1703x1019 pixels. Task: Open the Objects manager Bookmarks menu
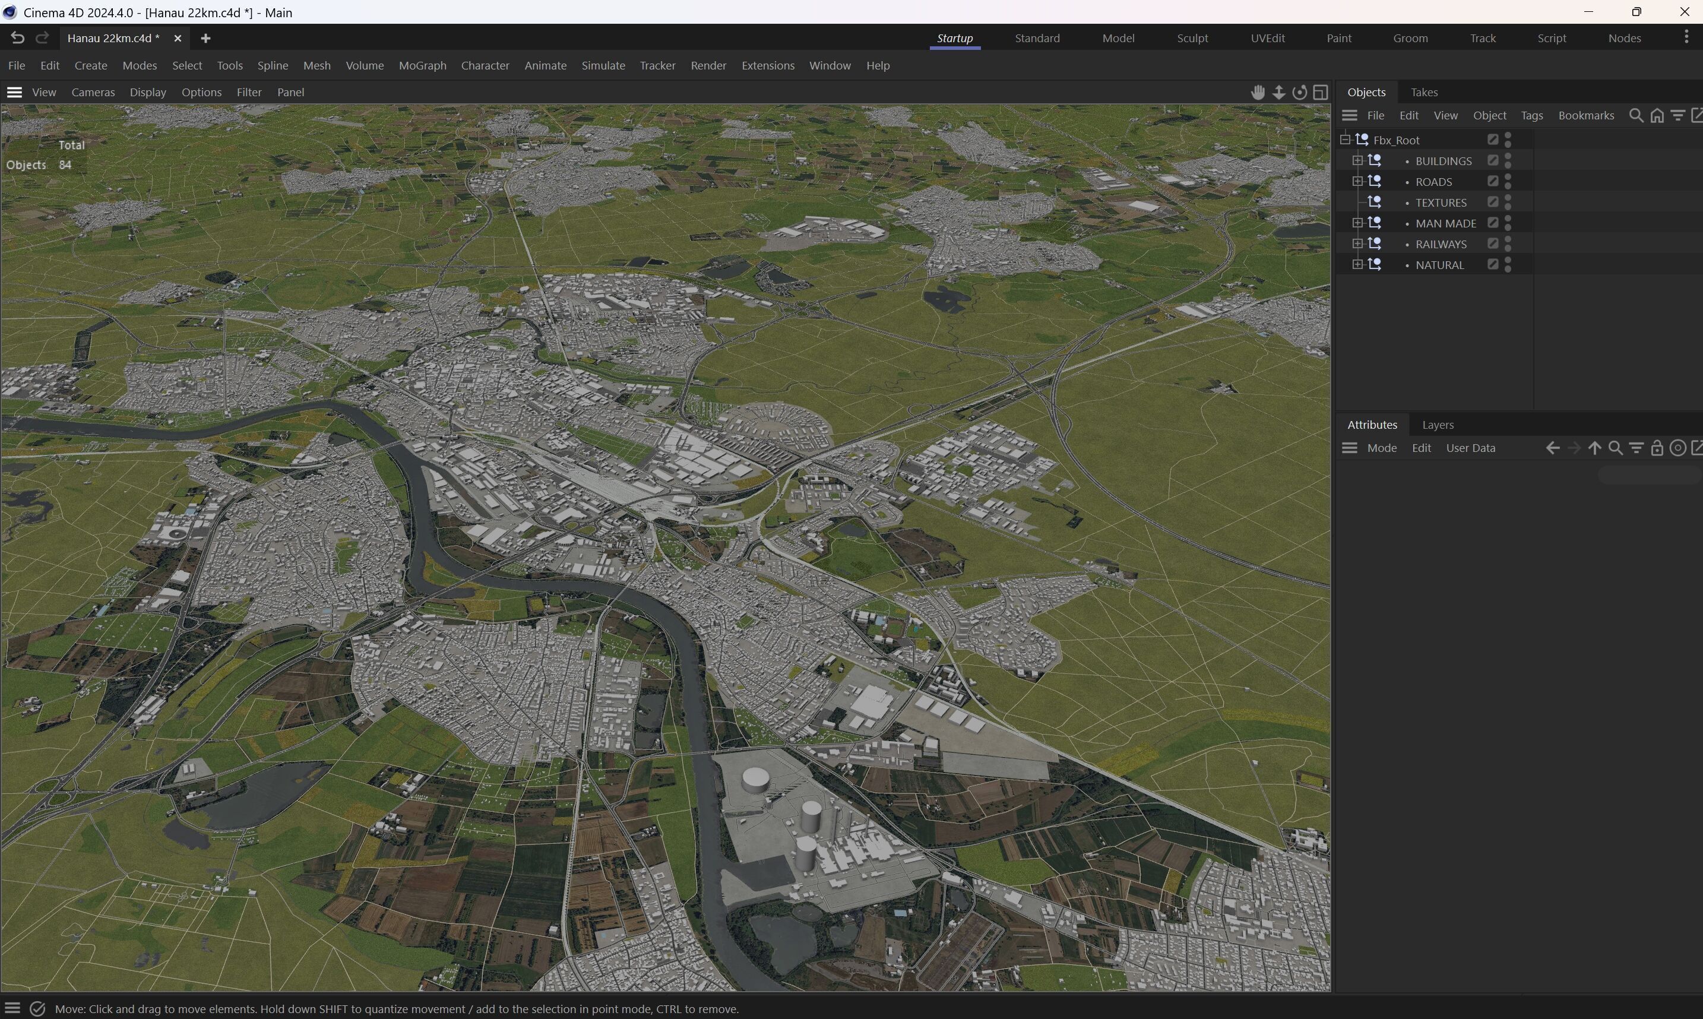tap(1585, 115)
